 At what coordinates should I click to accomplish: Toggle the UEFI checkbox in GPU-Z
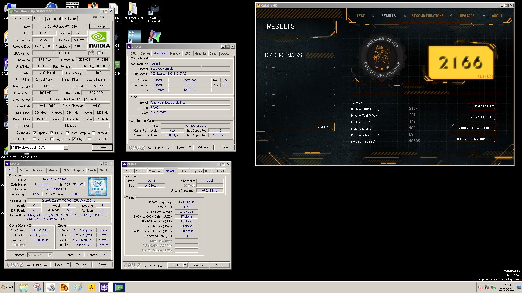99,53
